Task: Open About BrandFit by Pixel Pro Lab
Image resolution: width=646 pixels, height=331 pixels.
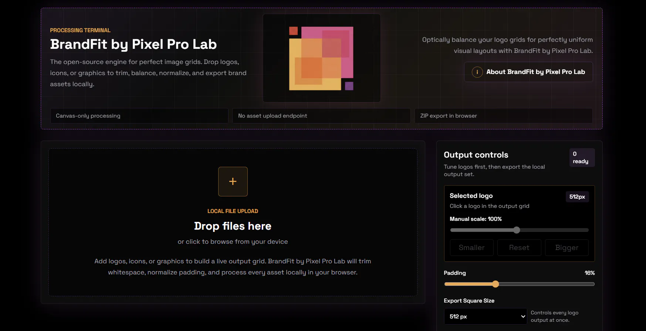Action: [528, 72]
